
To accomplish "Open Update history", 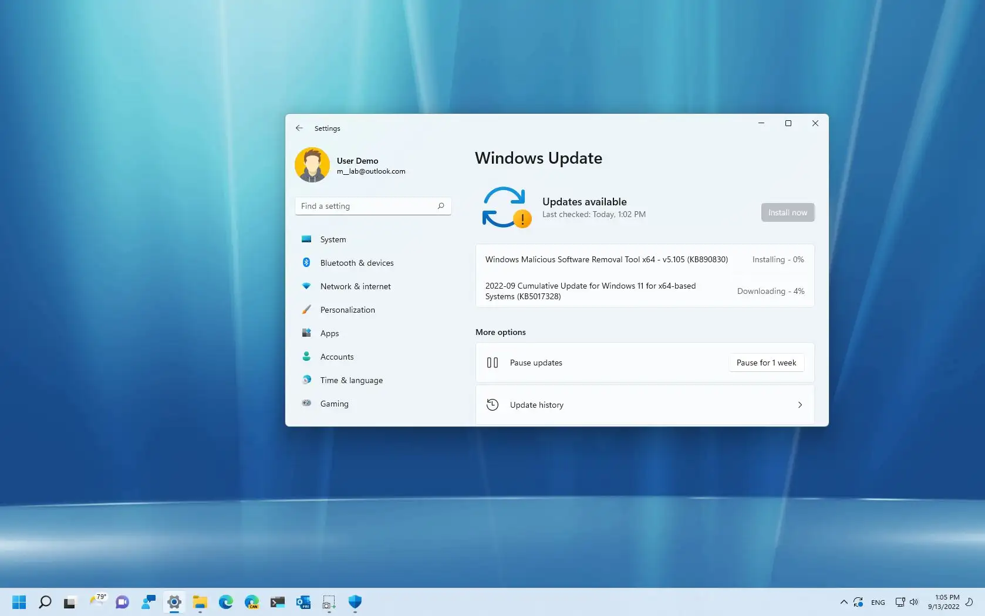I will 645,405.
